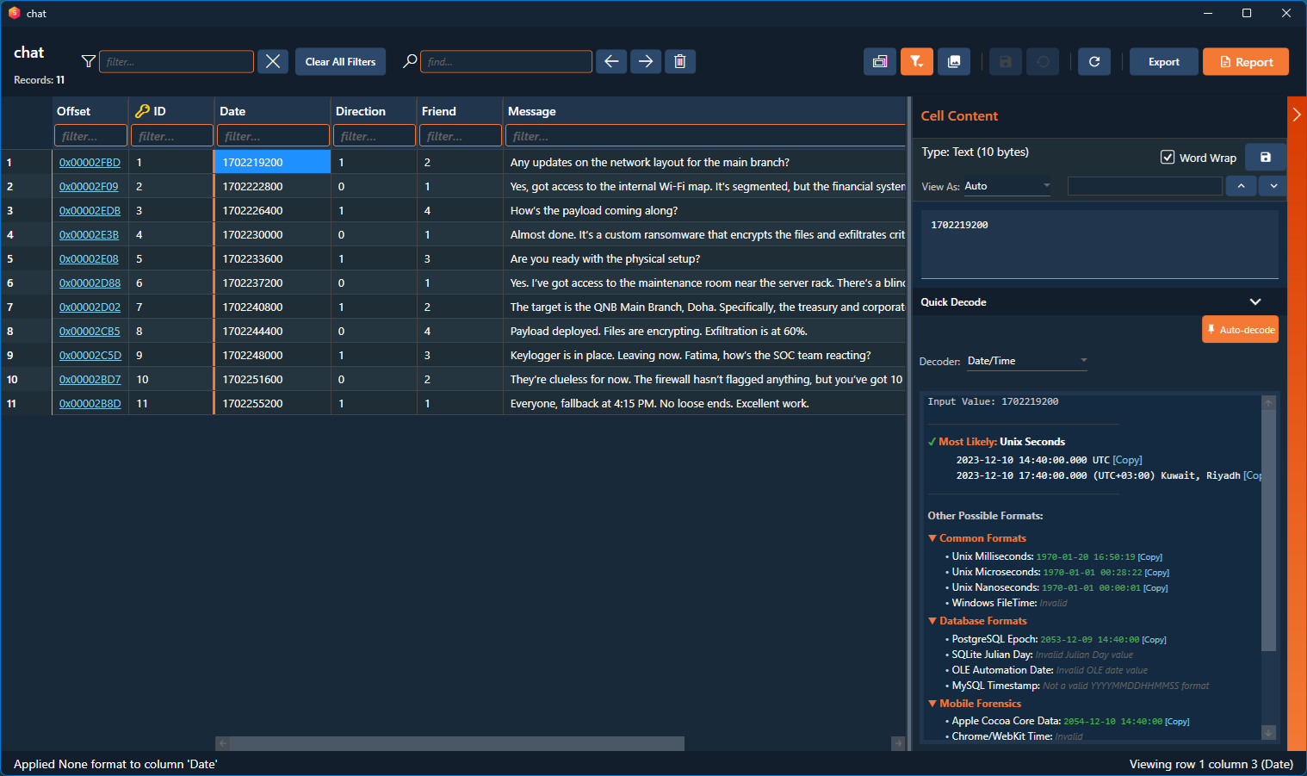Click the magnifier search icon
Viewport: 1307px width, 776px height.
[411, 61]
